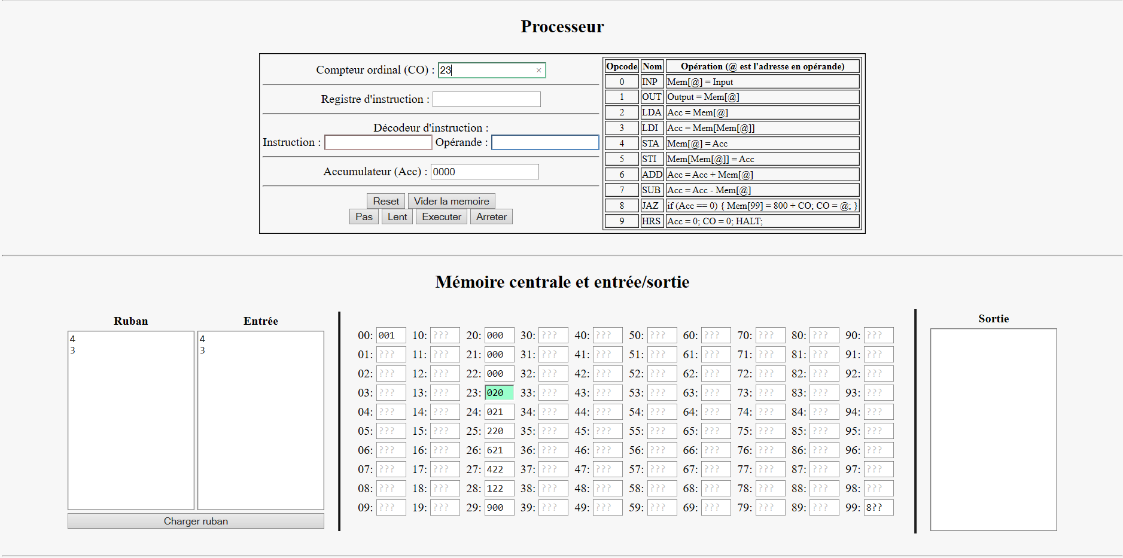Click empty memory cell 09
1123x558 pixels.
[391, 508]
